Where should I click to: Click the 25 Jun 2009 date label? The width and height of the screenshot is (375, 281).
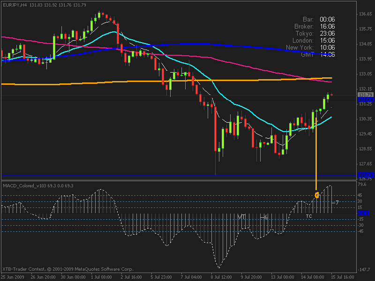13,277
